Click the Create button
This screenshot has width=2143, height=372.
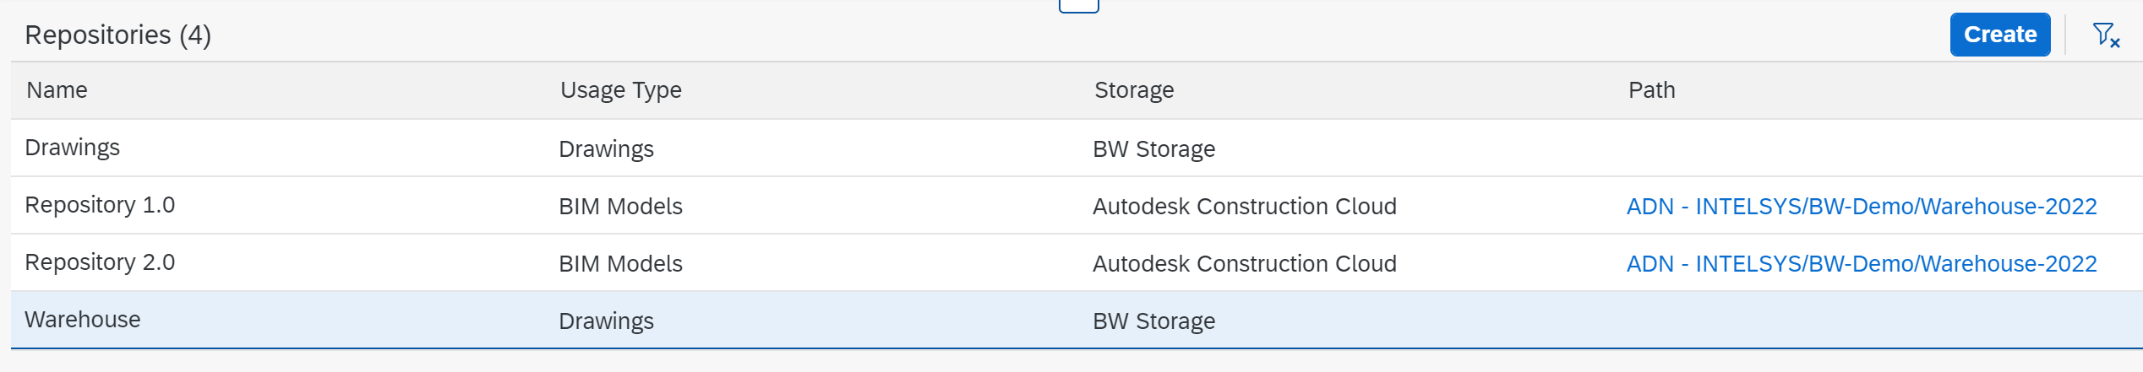coord(2000,35)
